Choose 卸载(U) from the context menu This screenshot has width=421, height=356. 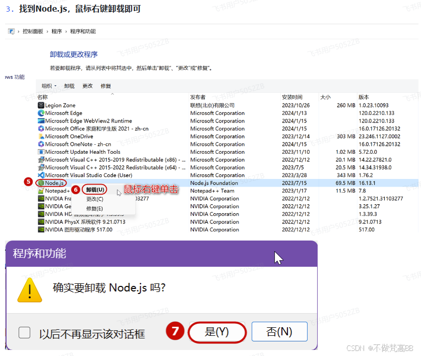click(x=95, y=190)
